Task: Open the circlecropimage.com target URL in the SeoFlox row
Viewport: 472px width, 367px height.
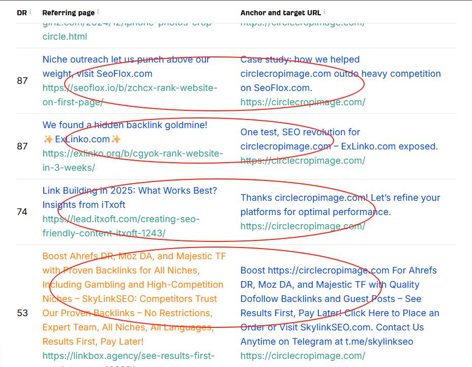Action: (x=303, y=102)
